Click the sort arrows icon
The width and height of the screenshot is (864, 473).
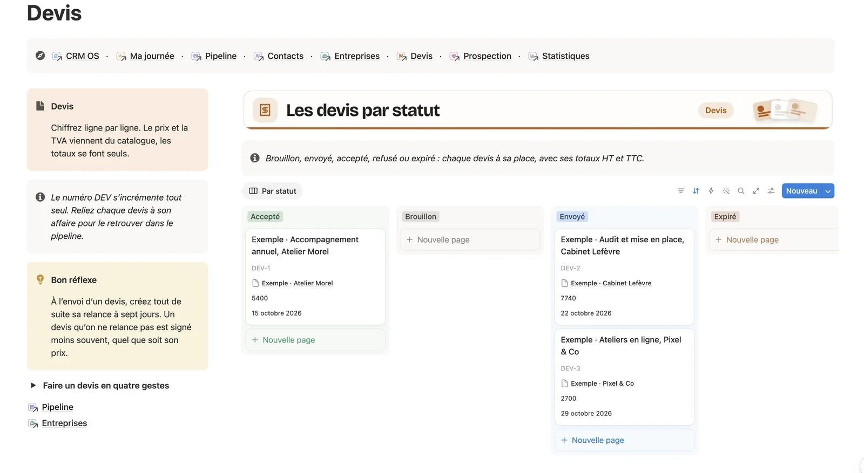pyautogui.click(x=696, y=191)
